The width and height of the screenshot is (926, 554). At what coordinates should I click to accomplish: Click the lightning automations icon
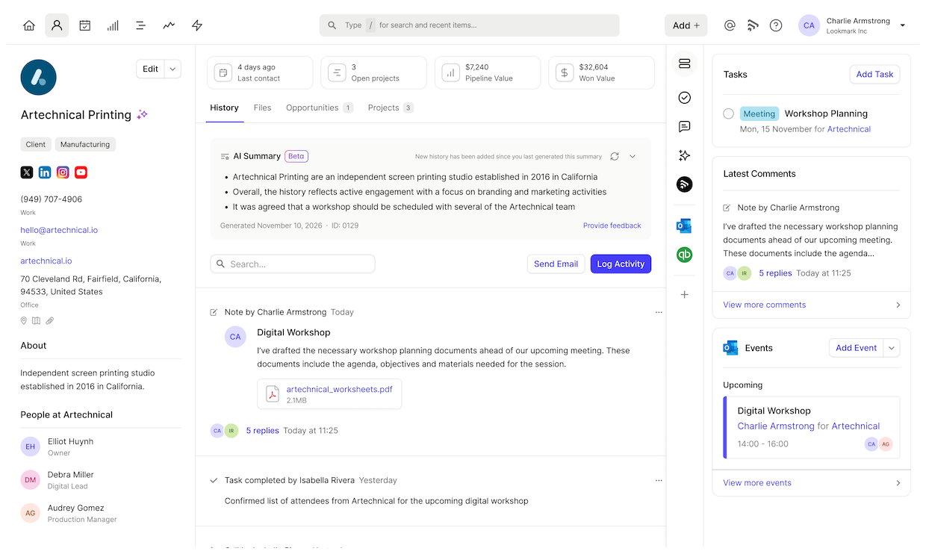[196, 25]
